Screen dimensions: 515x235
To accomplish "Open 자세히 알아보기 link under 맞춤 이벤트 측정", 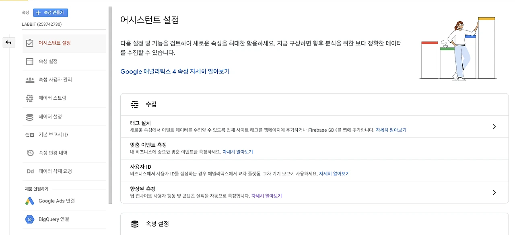I will pyautogui.click(x=238, y=152).
